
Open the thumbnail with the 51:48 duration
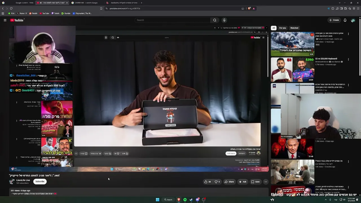point(292,146)
